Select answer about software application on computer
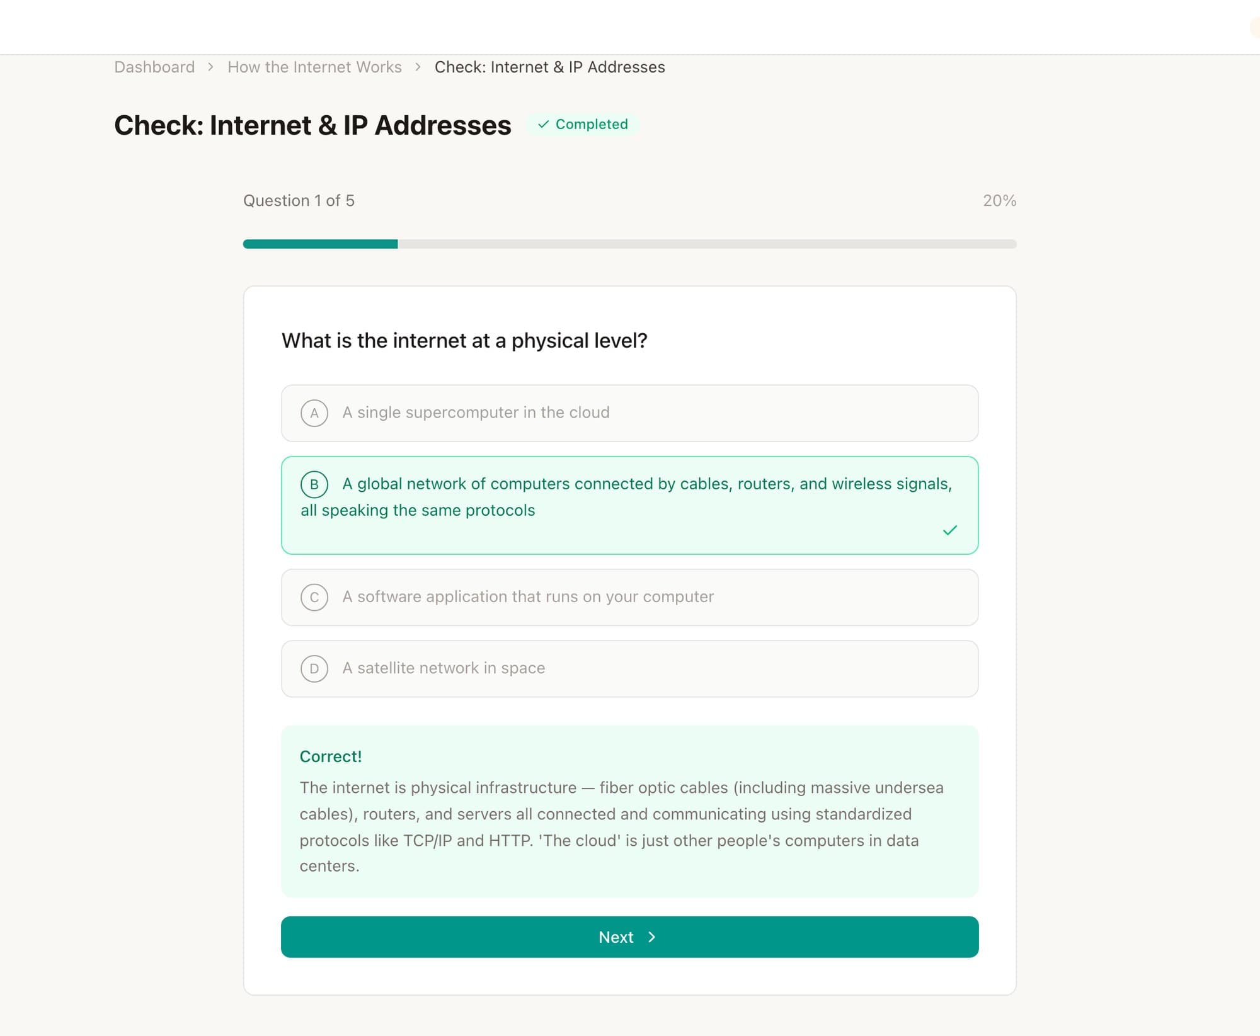This screenshot has height=1036, width=1260. tap(629, 597)
